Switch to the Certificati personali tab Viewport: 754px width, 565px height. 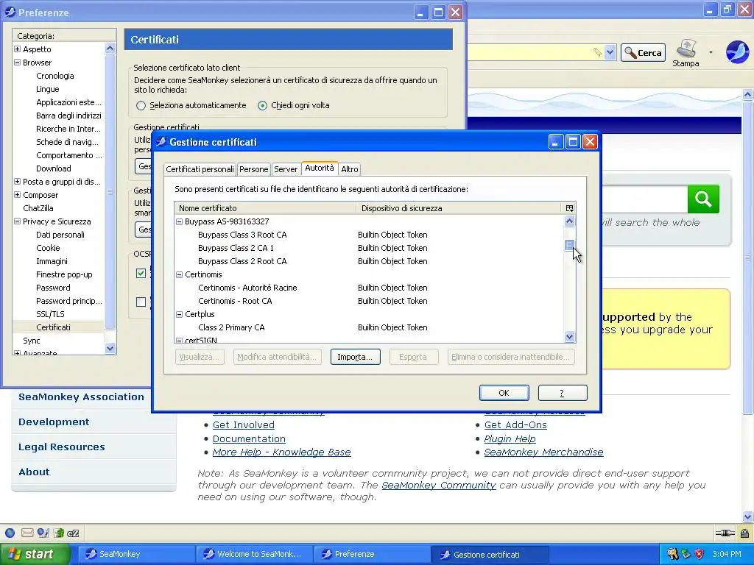coord(200,169)
